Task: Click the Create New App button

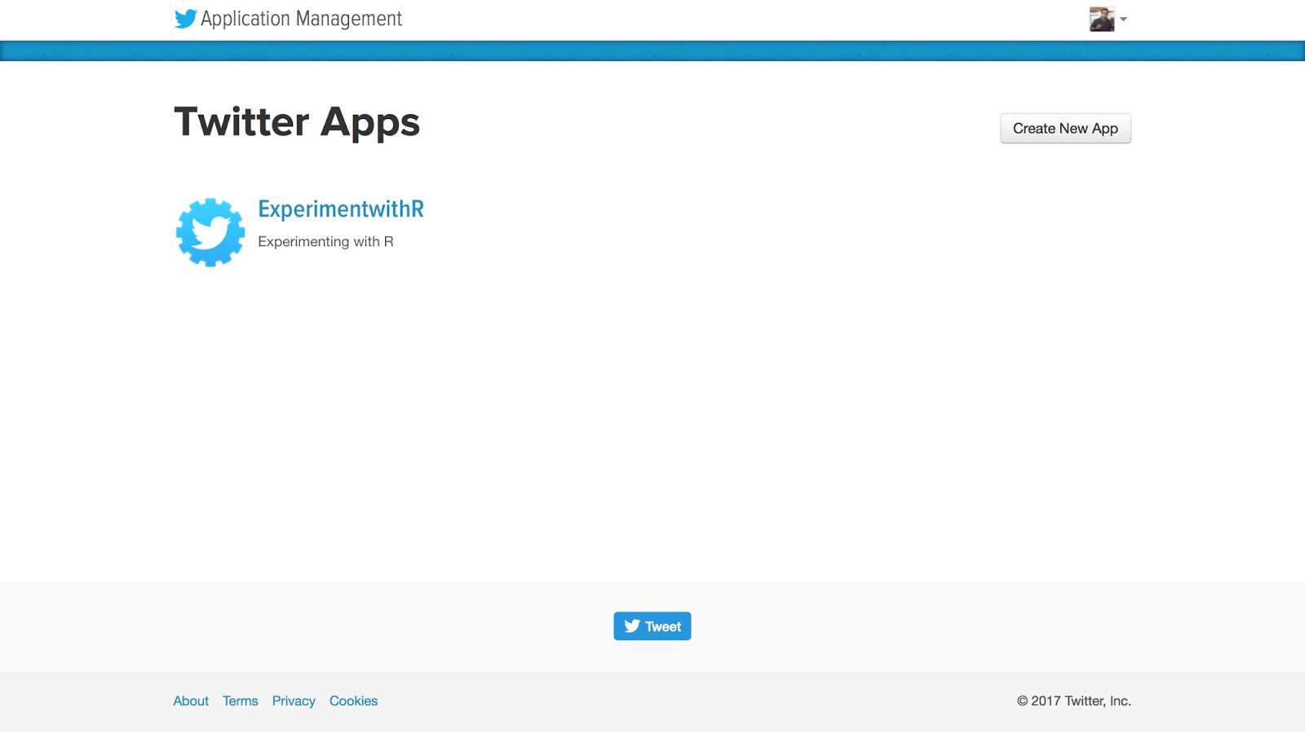Action: point(1065,129)
